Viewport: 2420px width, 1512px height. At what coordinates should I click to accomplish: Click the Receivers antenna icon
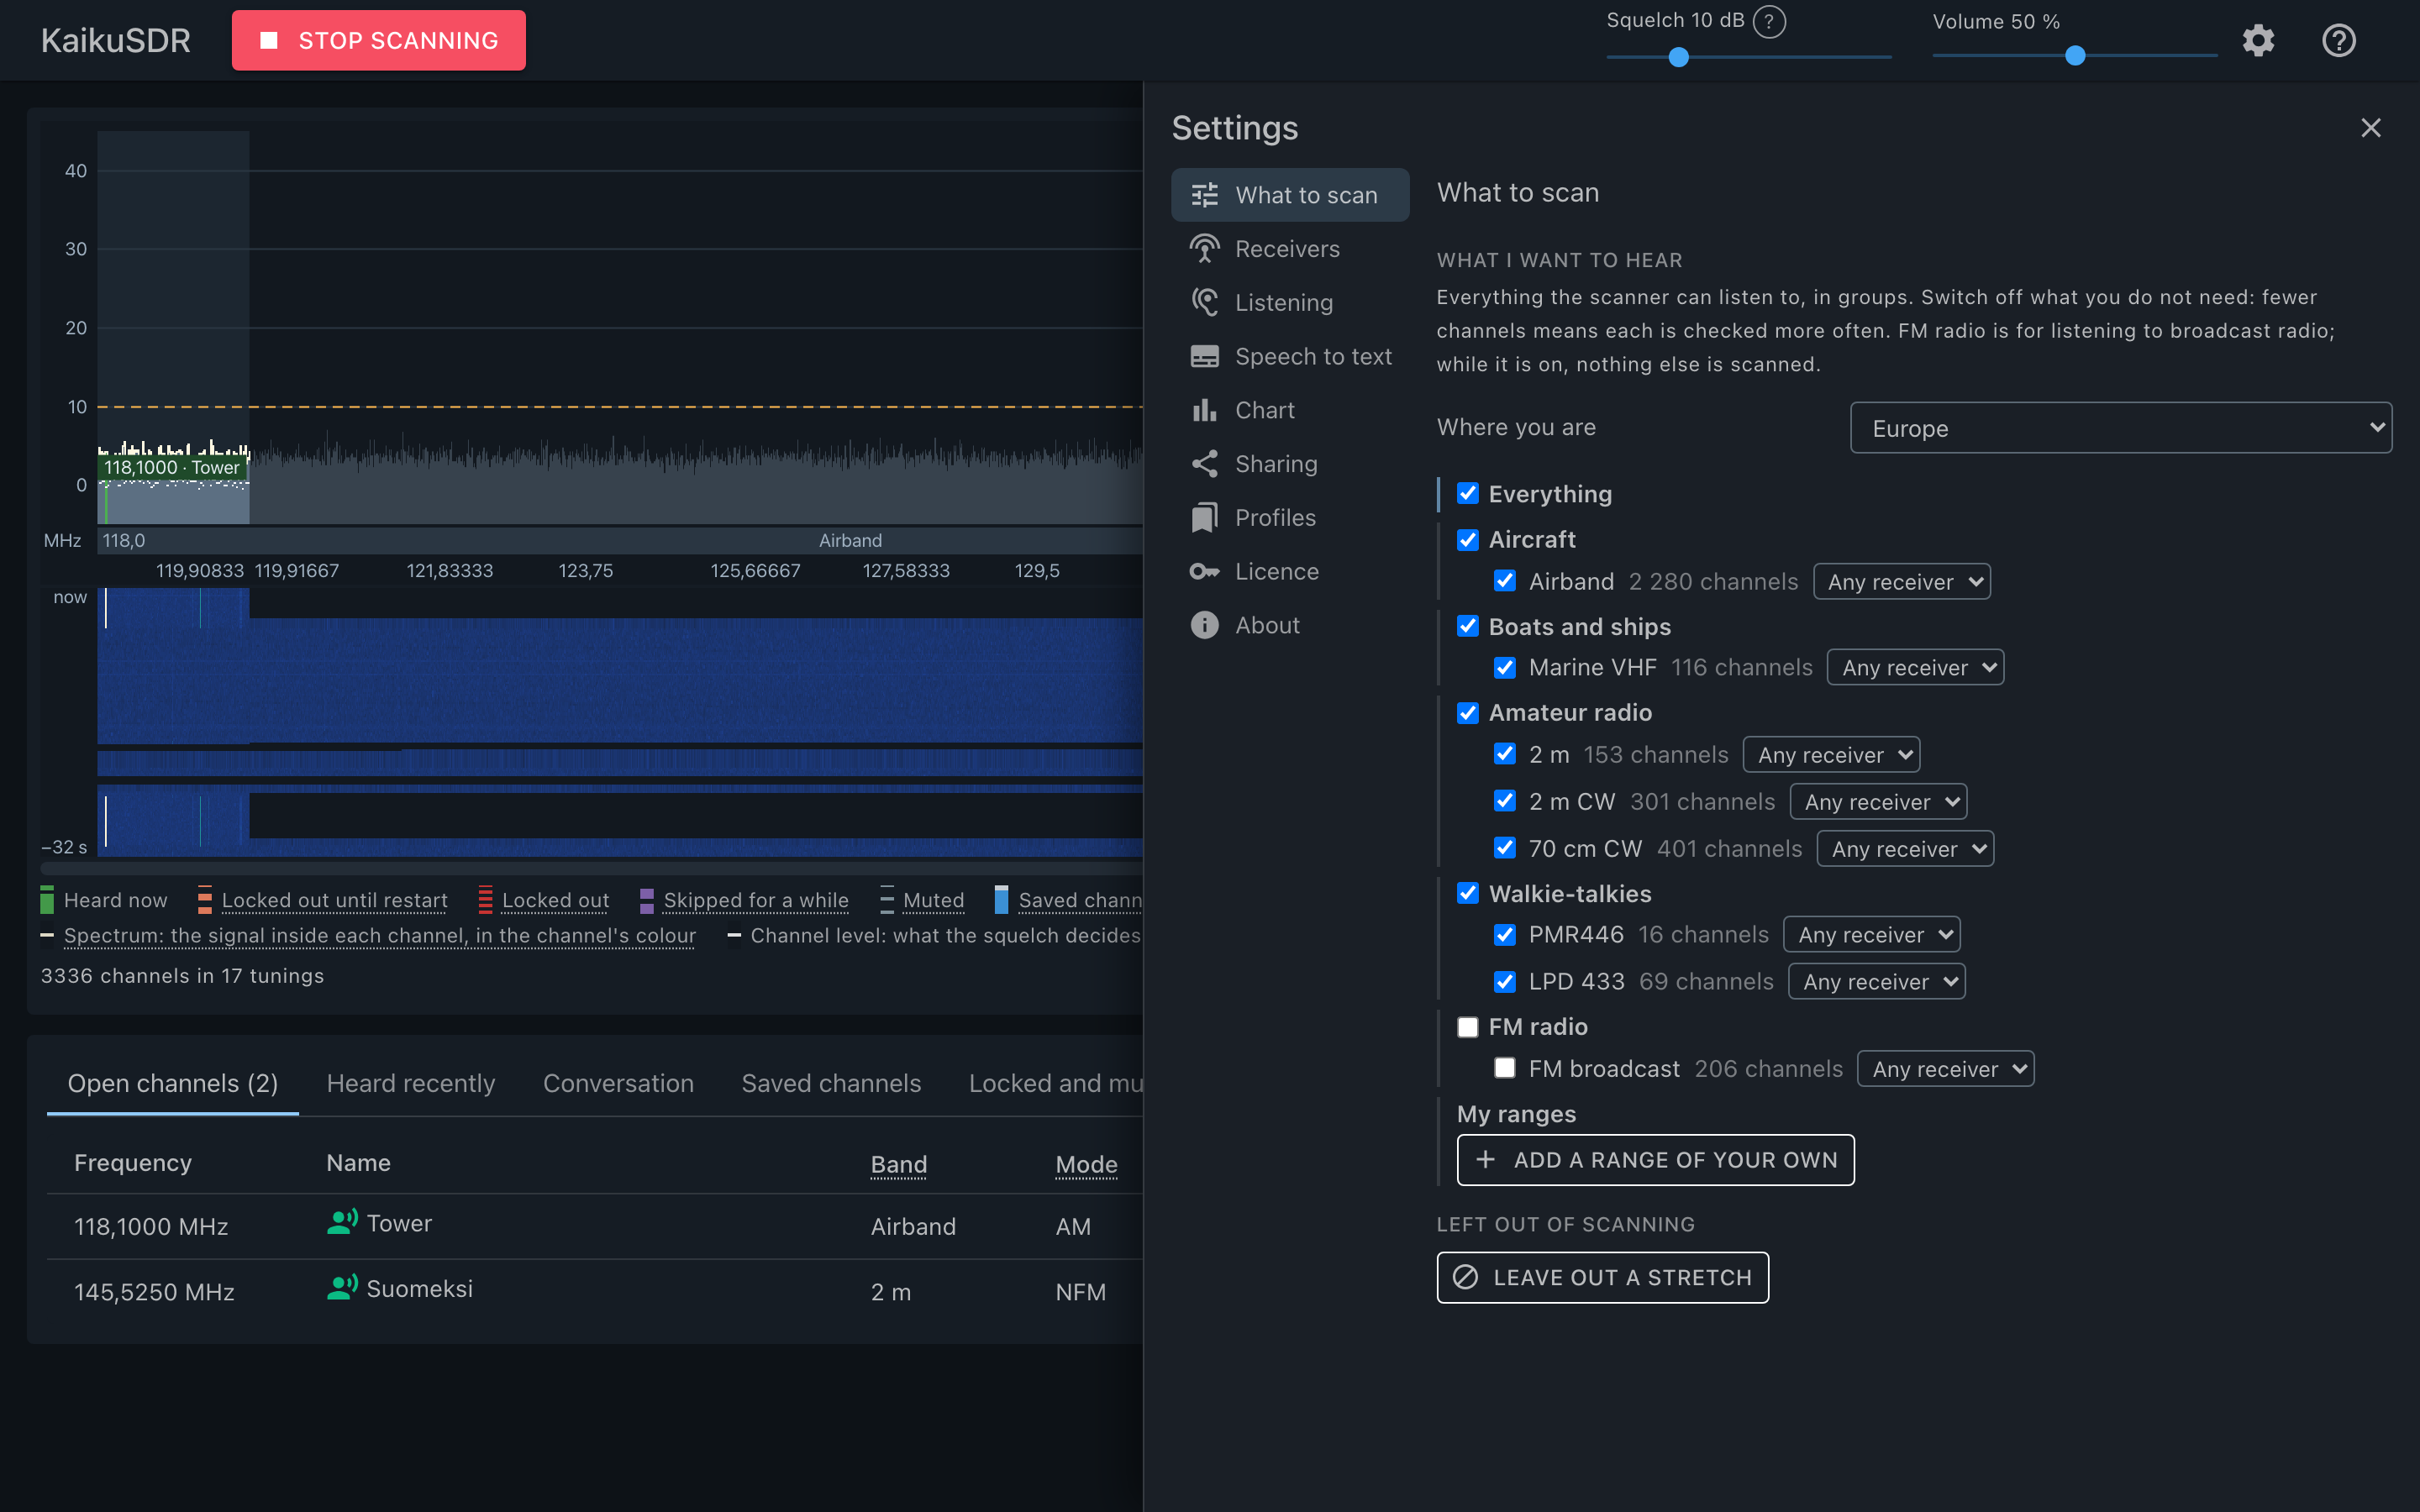(1204, 249)
